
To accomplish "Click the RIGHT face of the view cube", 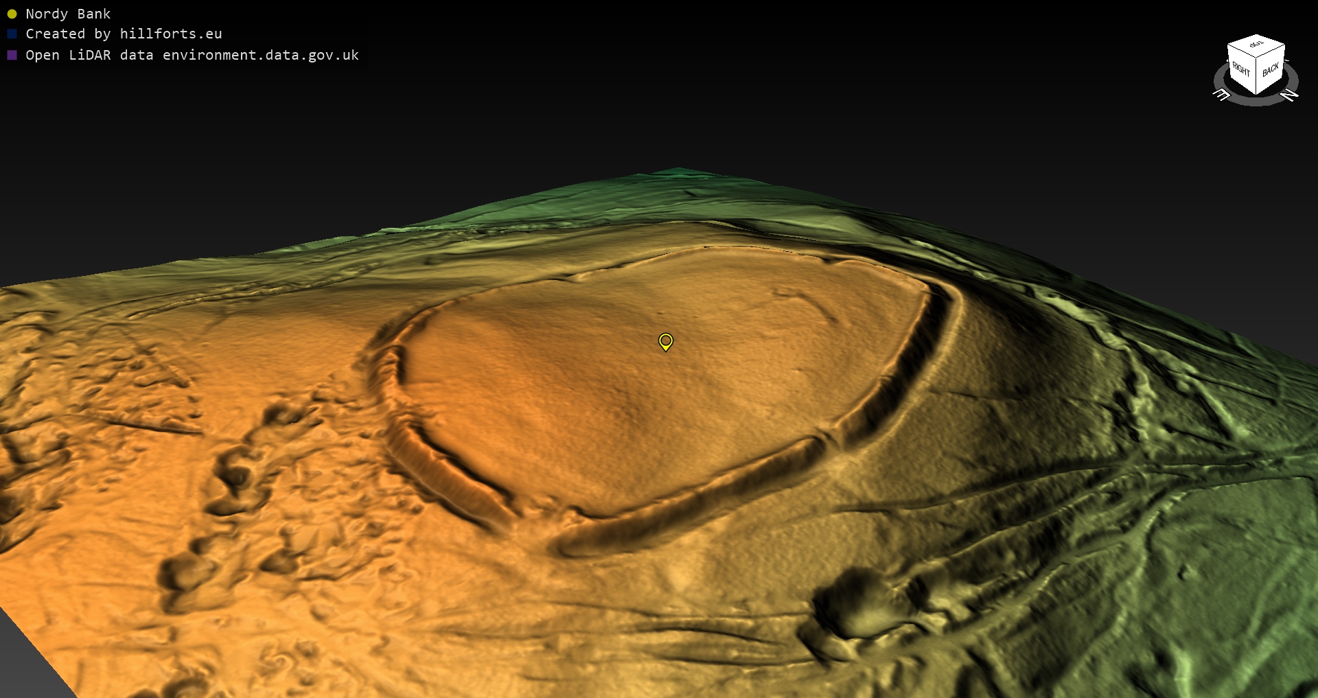I will [1241, 70].
